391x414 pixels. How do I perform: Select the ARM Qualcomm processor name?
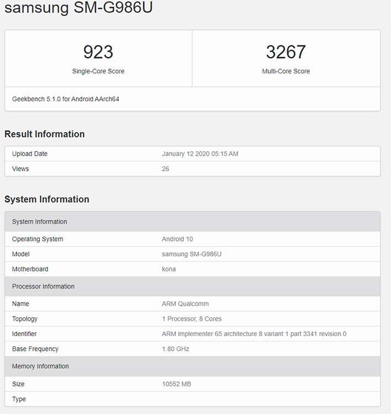(185, 304)
